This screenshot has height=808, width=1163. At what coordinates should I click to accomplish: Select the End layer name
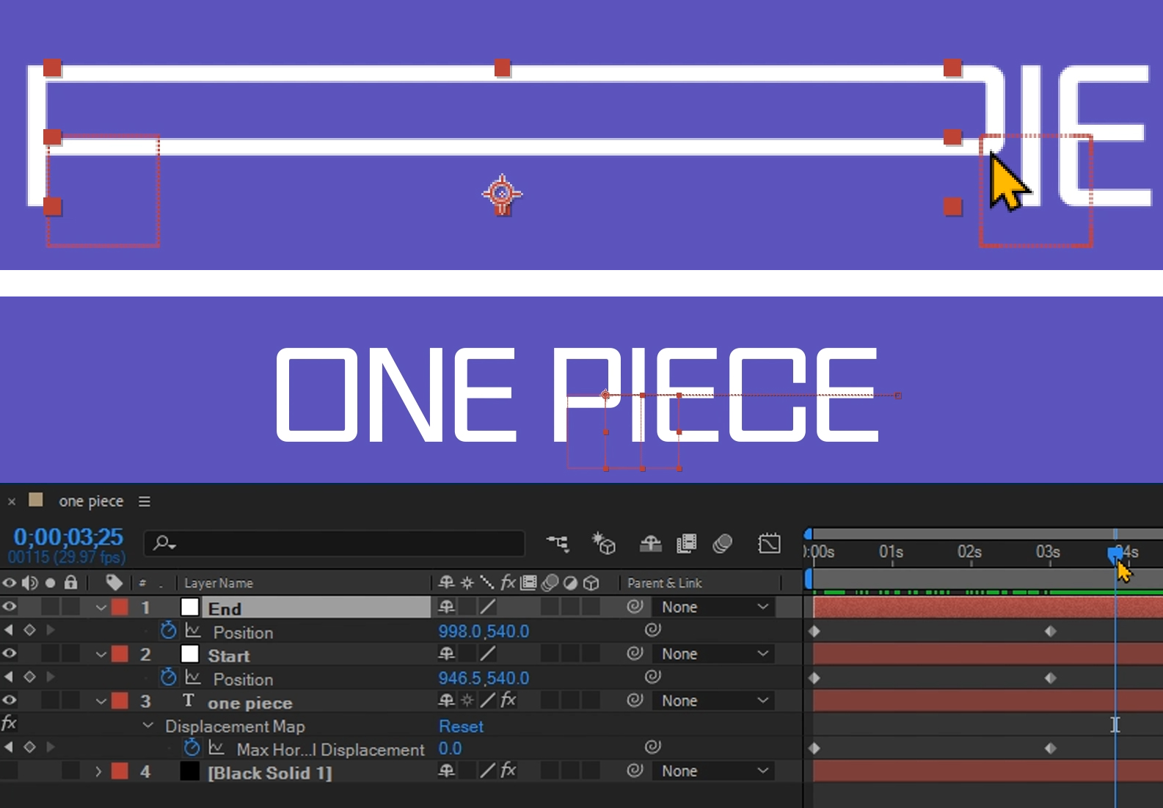pyautogui.click(x=225, y=608)
